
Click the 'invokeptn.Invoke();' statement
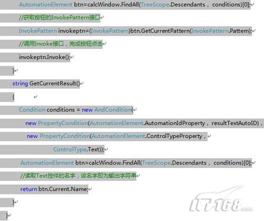coord(44,57)
